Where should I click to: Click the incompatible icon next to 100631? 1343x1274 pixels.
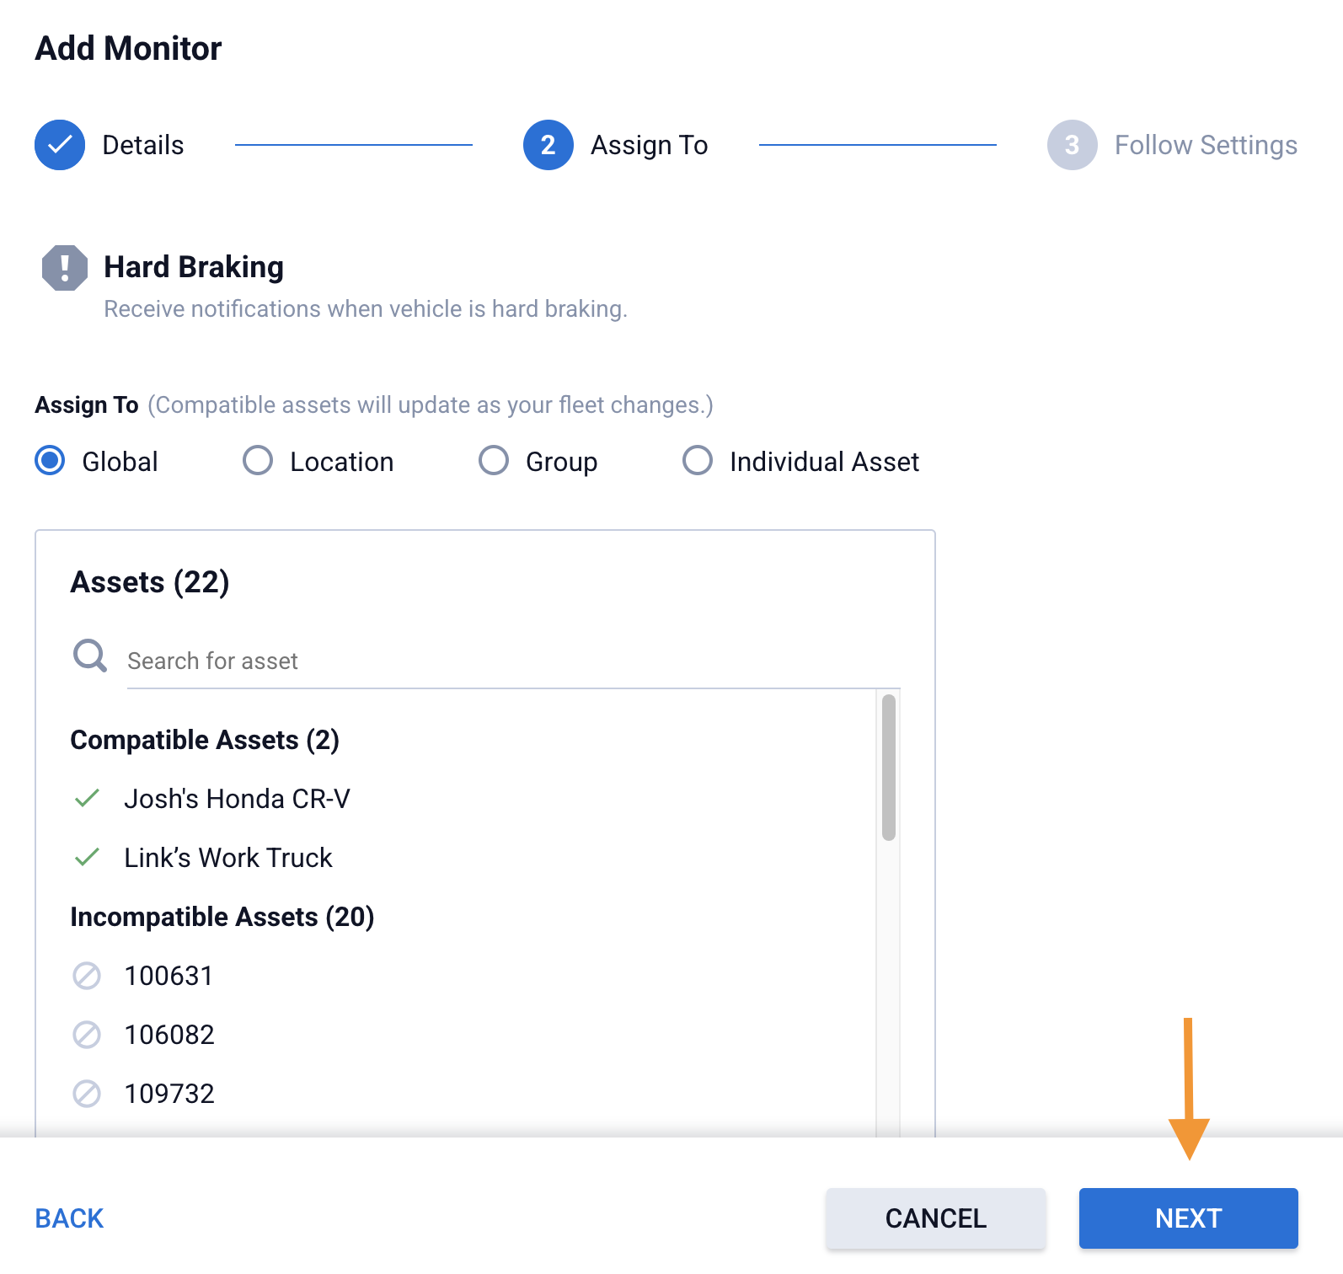(x=87, y=976)
